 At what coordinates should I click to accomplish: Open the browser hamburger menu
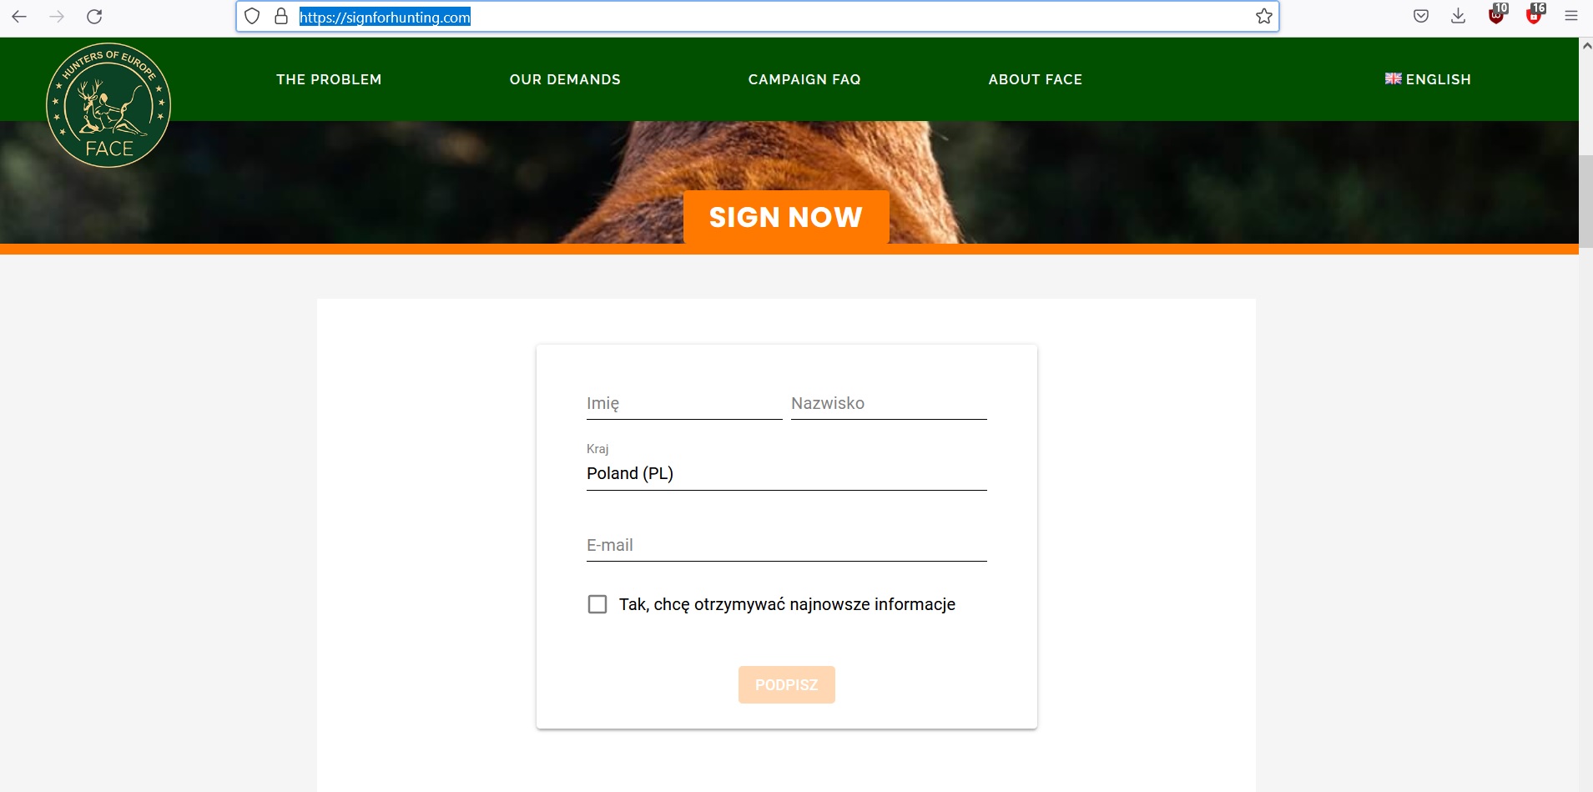[1570, 17]
